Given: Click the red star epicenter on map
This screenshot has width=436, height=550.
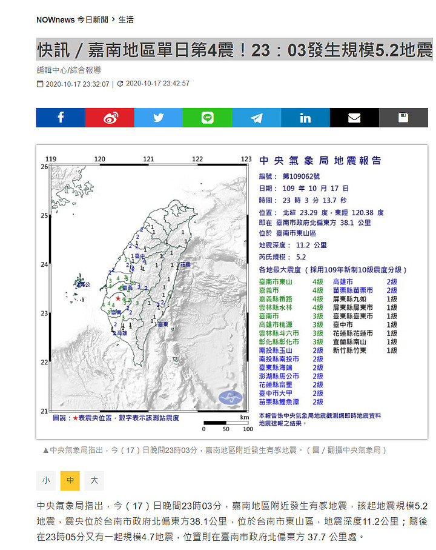Looking at the screenshot, I should coord(118,298).
